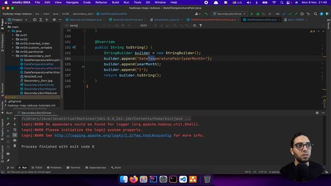This screenshot has width=331, height=186.
Task: Click wrench icon in Run panel
Action: (8, 124)
